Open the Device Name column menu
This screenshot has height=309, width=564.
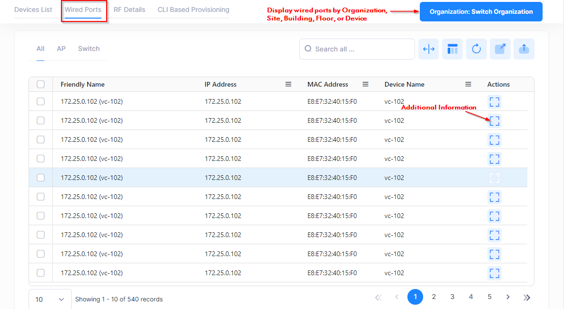(x=468, y=84)
